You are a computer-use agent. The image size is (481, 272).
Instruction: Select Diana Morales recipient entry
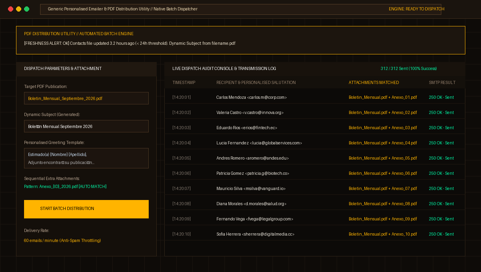tap(251, 204)
